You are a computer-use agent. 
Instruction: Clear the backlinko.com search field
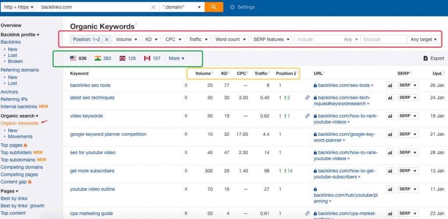[153, 7]
